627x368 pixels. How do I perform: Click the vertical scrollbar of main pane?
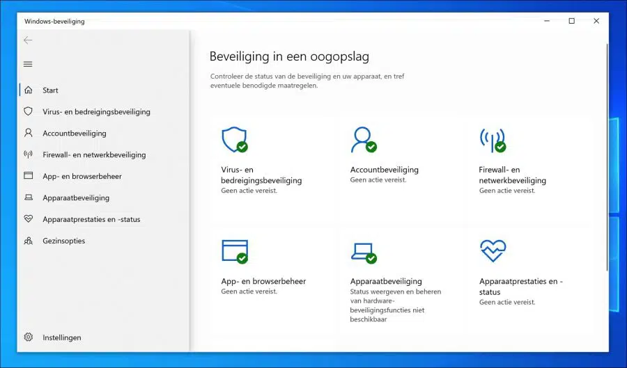607,158
